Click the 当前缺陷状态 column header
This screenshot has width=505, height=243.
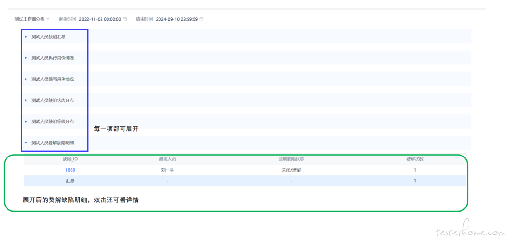(x=291, y=159)
